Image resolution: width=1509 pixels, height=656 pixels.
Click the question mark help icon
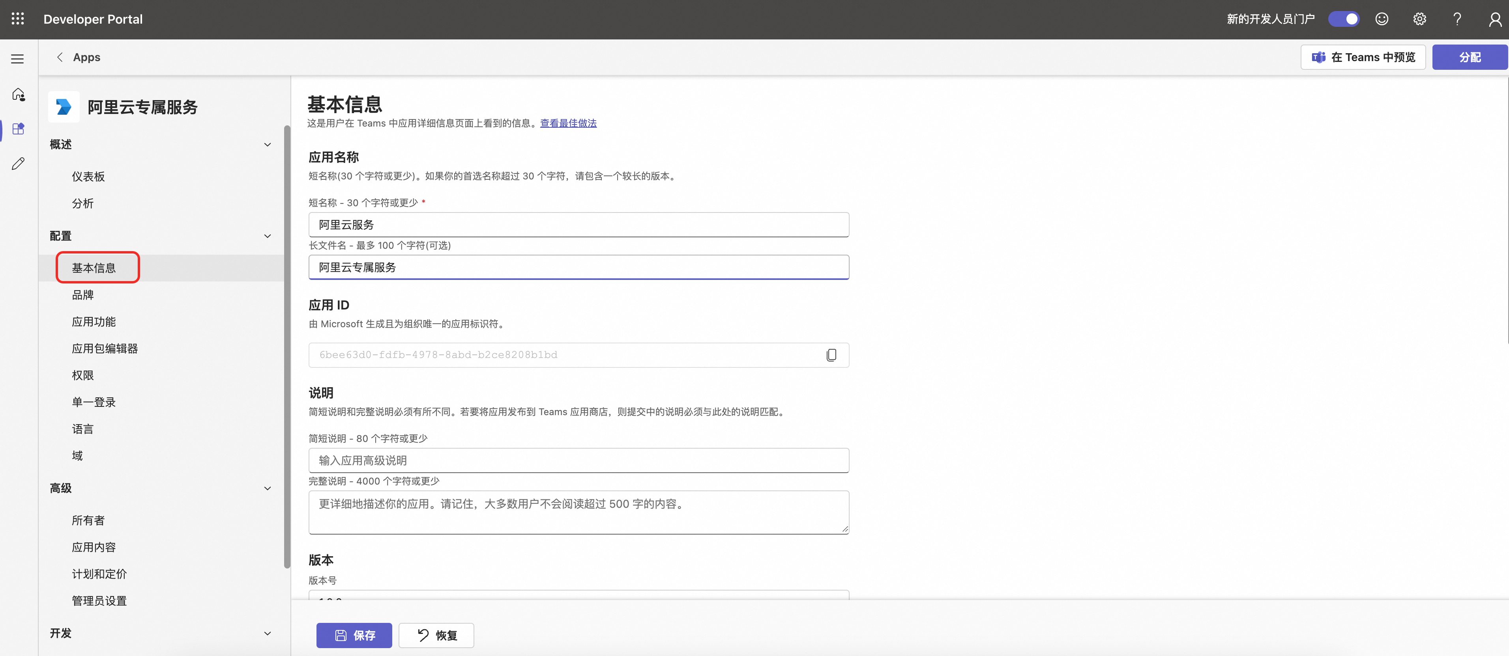(x=1457, y=19)
